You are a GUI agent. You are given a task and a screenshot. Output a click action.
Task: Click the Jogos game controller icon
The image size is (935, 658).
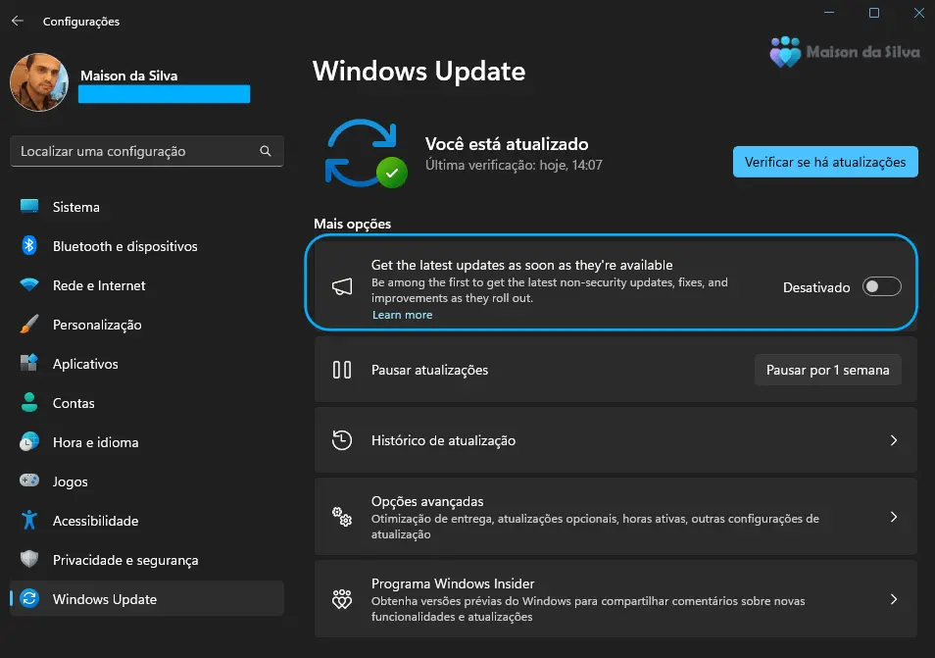coord(29,481)
